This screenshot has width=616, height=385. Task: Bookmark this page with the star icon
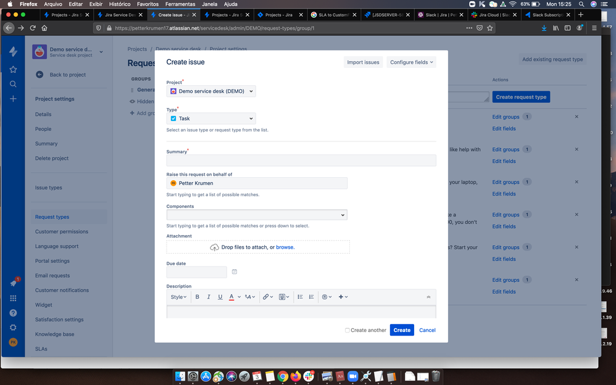490,28
